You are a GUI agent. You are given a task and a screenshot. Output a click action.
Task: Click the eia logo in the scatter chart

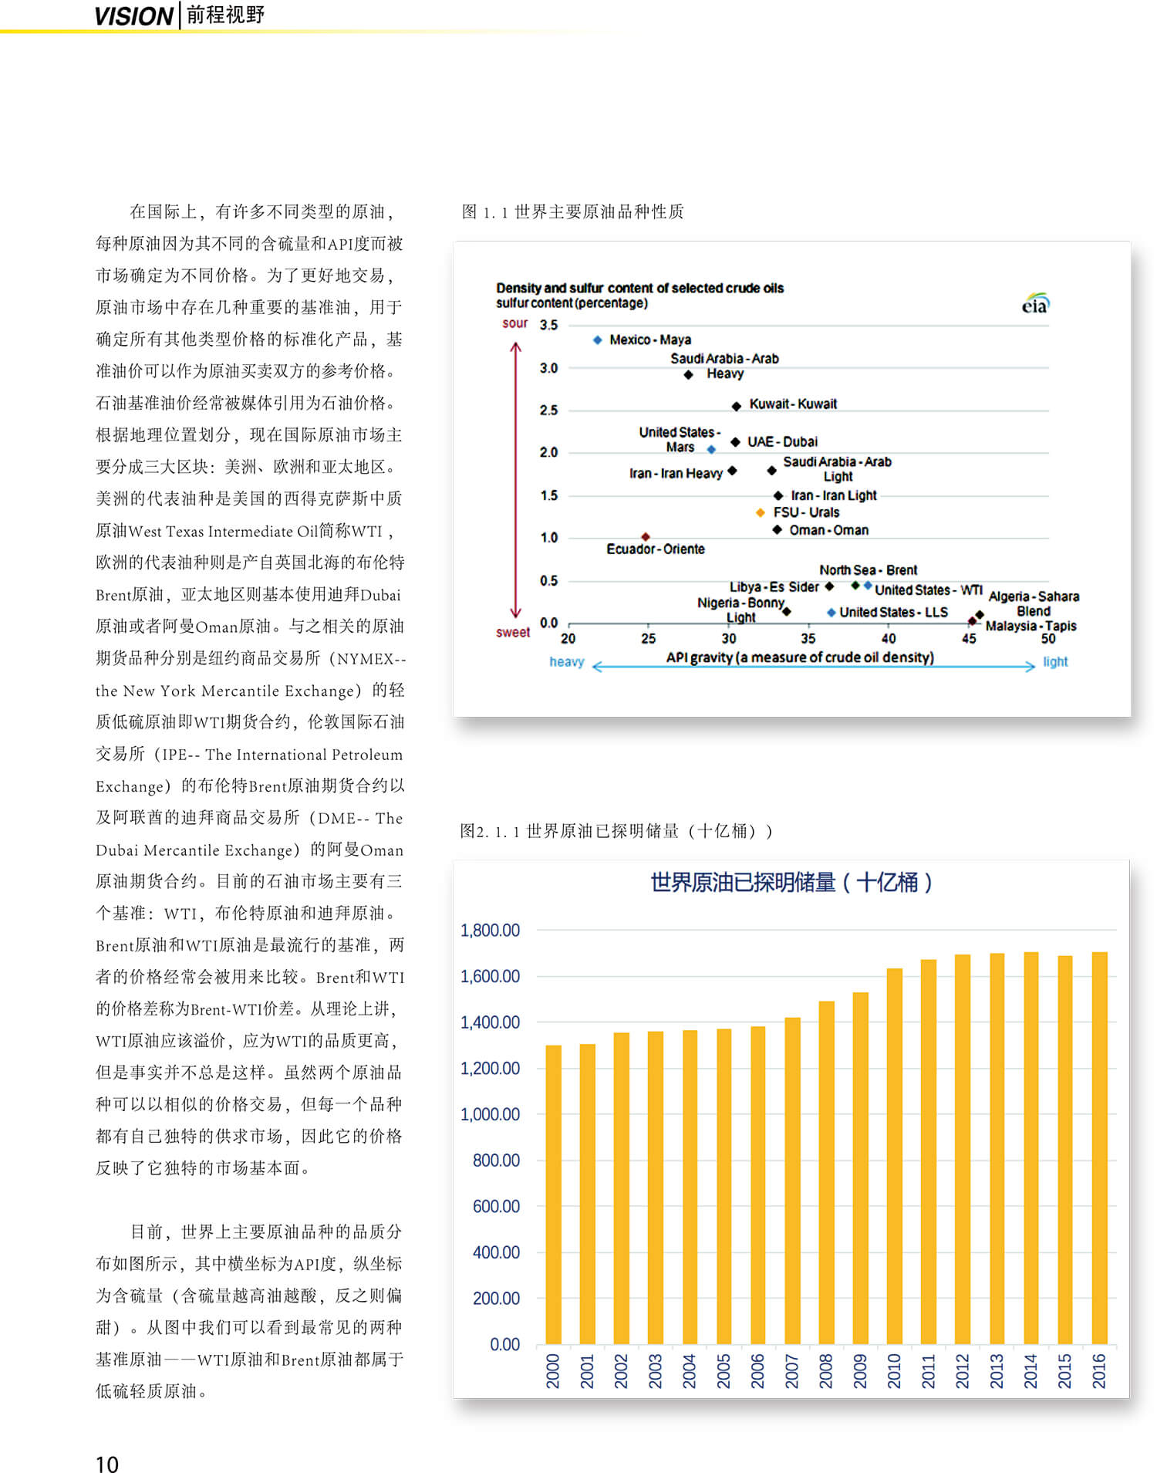point(1035,304)
